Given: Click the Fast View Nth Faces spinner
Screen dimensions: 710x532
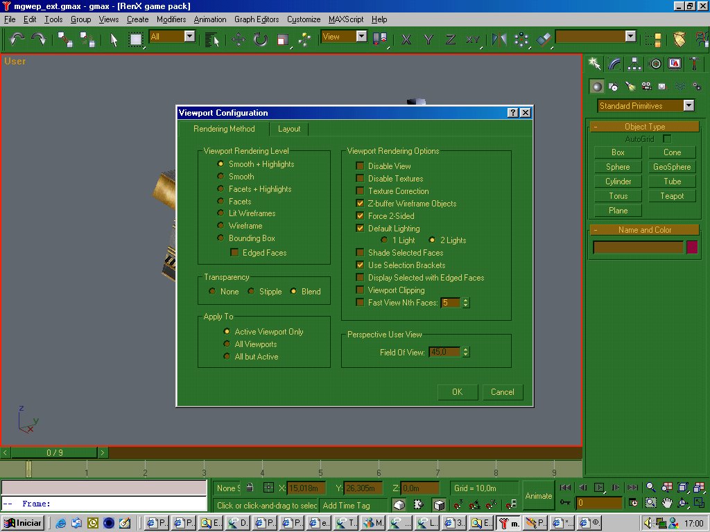Looking at the screenshot, I should (x=466, y=303).
